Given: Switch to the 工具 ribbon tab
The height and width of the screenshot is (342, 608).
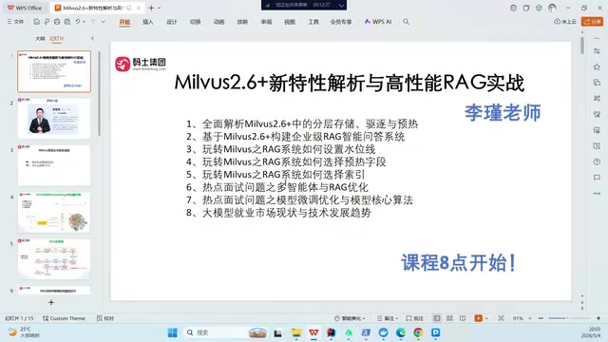Looking at the screenshot, I should point(313,22).
